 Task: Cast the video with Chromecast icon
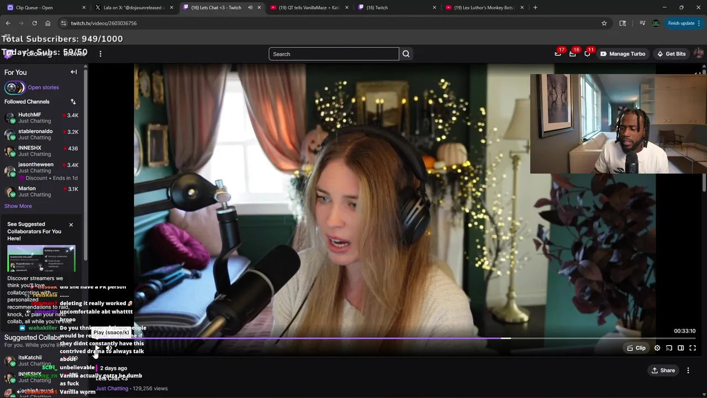(669, 348)
